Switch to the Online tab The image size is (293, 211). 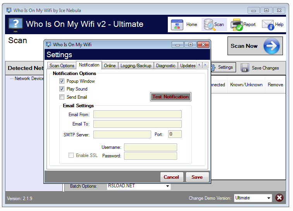pos(110,66)
